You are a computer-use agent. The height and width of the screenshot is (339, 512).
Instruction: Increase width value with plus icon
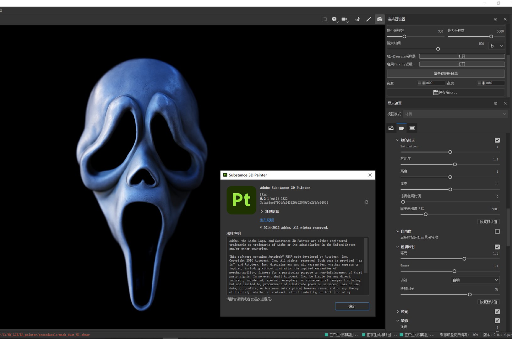(424, 83)
